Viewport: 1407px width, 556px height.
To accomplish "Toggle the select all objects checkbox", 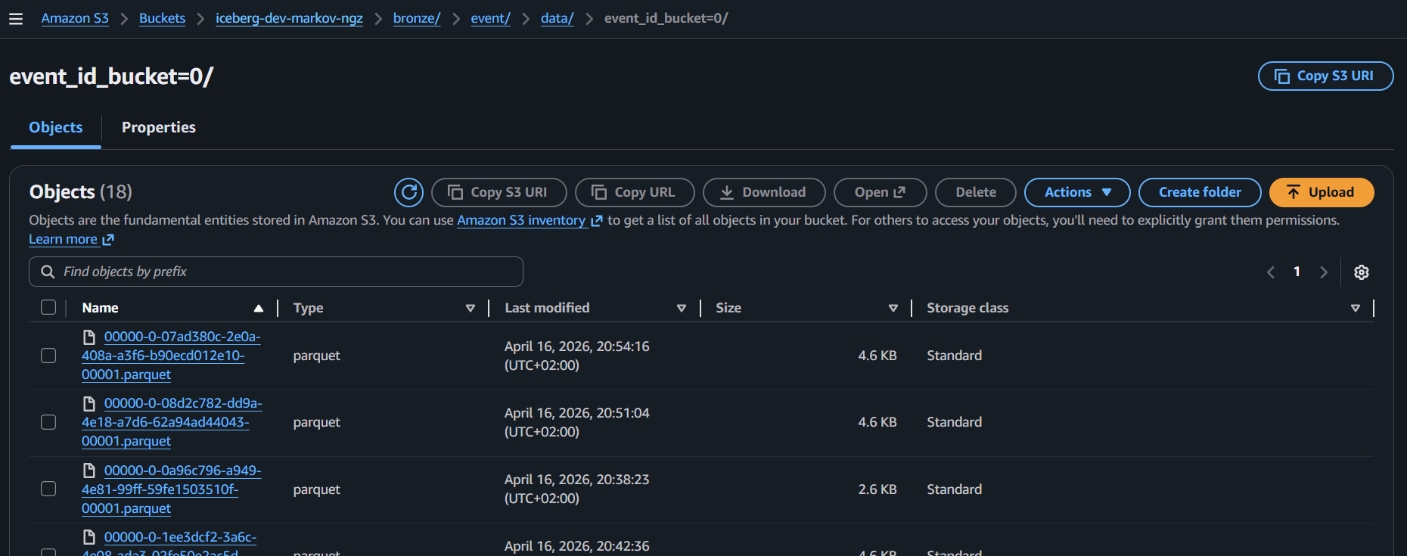I will [48, 307].
